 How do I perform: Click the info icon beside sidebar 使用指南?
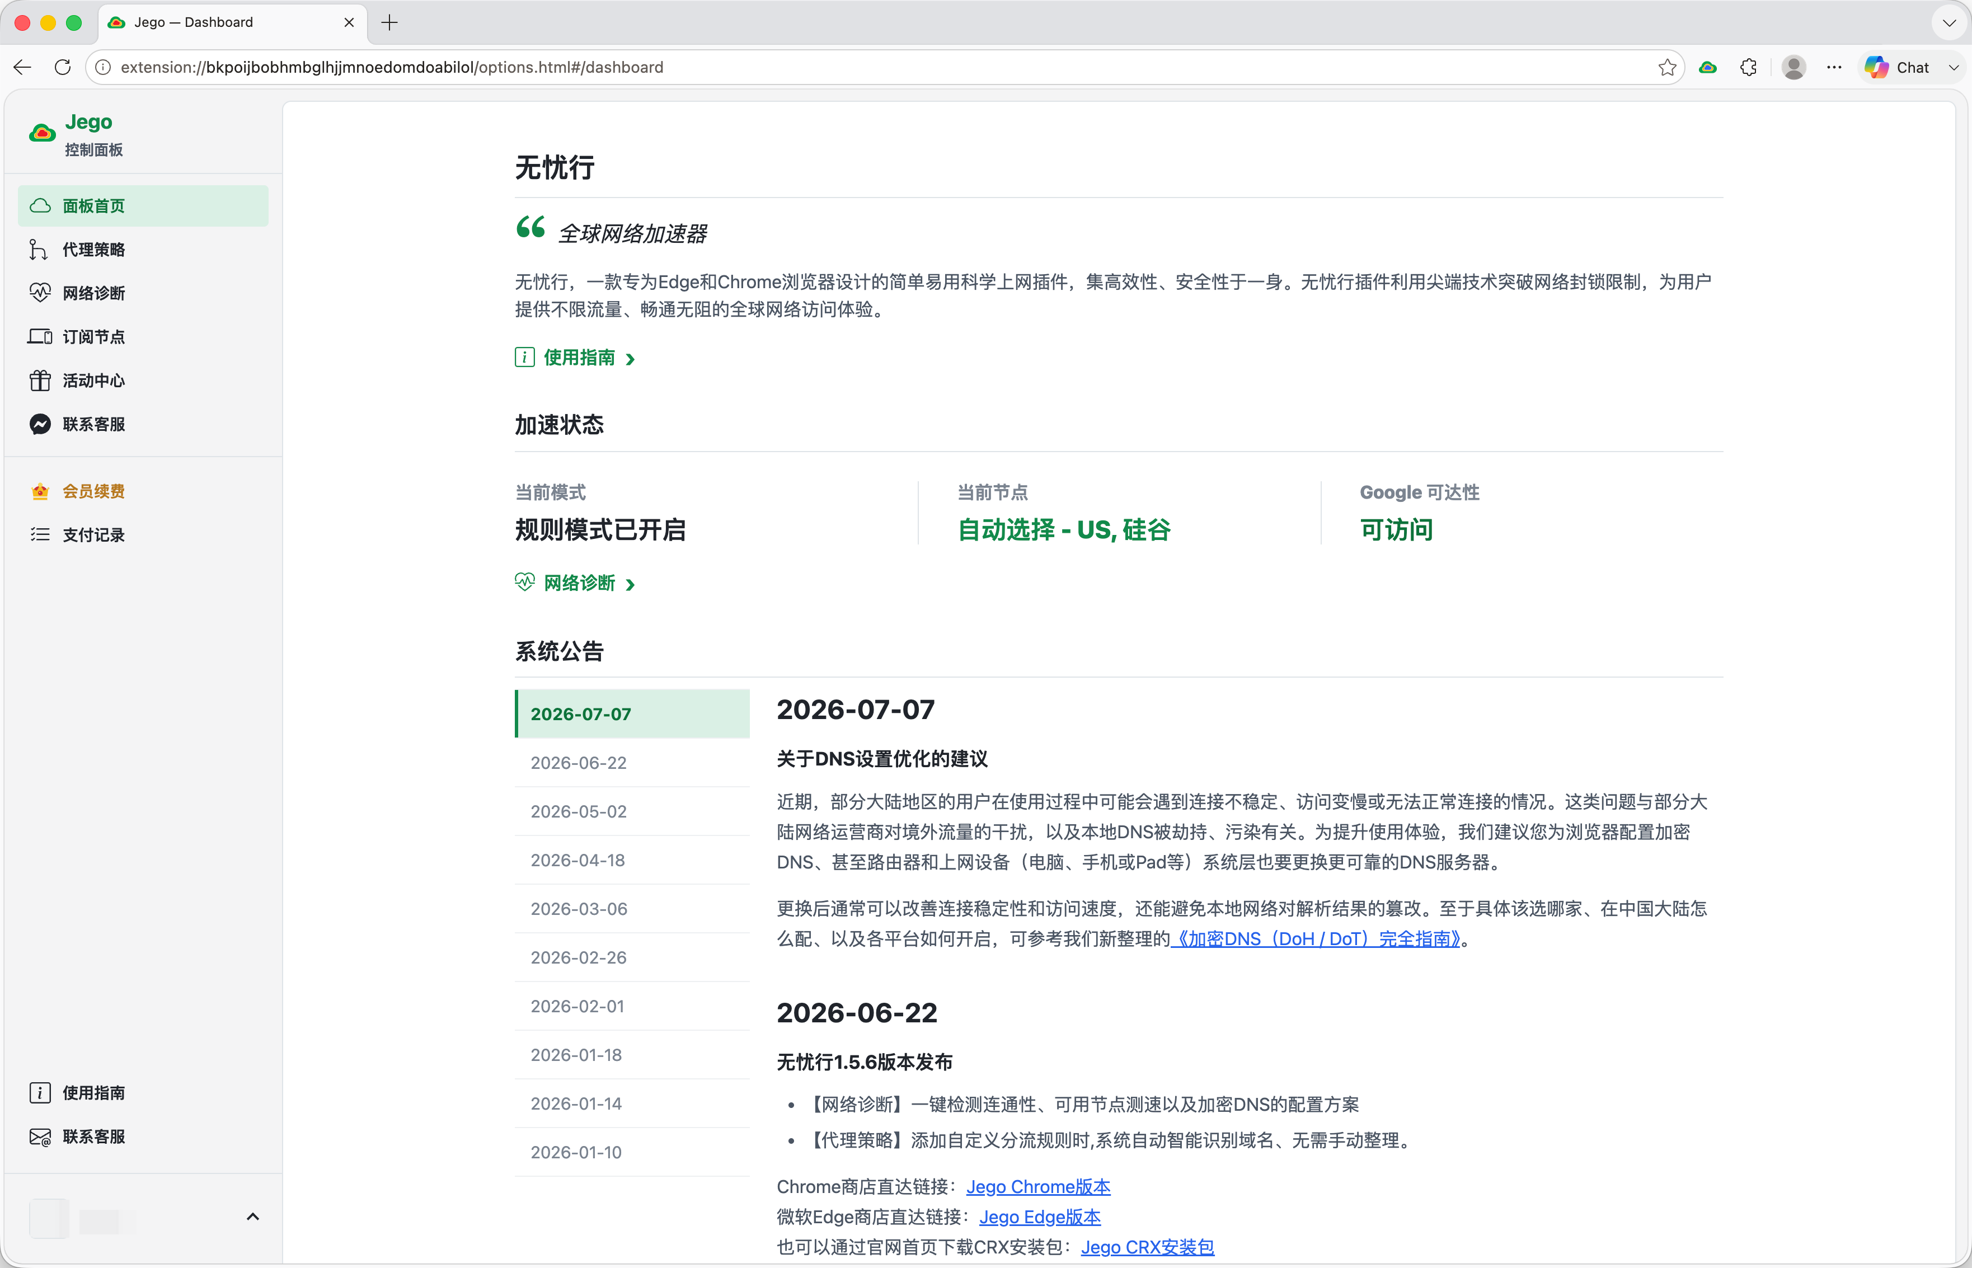[40, 1093]
